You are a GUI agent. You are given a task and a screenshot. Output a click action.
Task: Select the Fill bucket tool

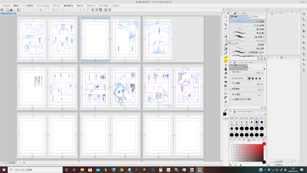226,82
